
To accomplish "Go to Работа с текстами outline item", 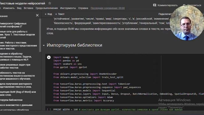I will pyautogui.click(x=18, y=46).
